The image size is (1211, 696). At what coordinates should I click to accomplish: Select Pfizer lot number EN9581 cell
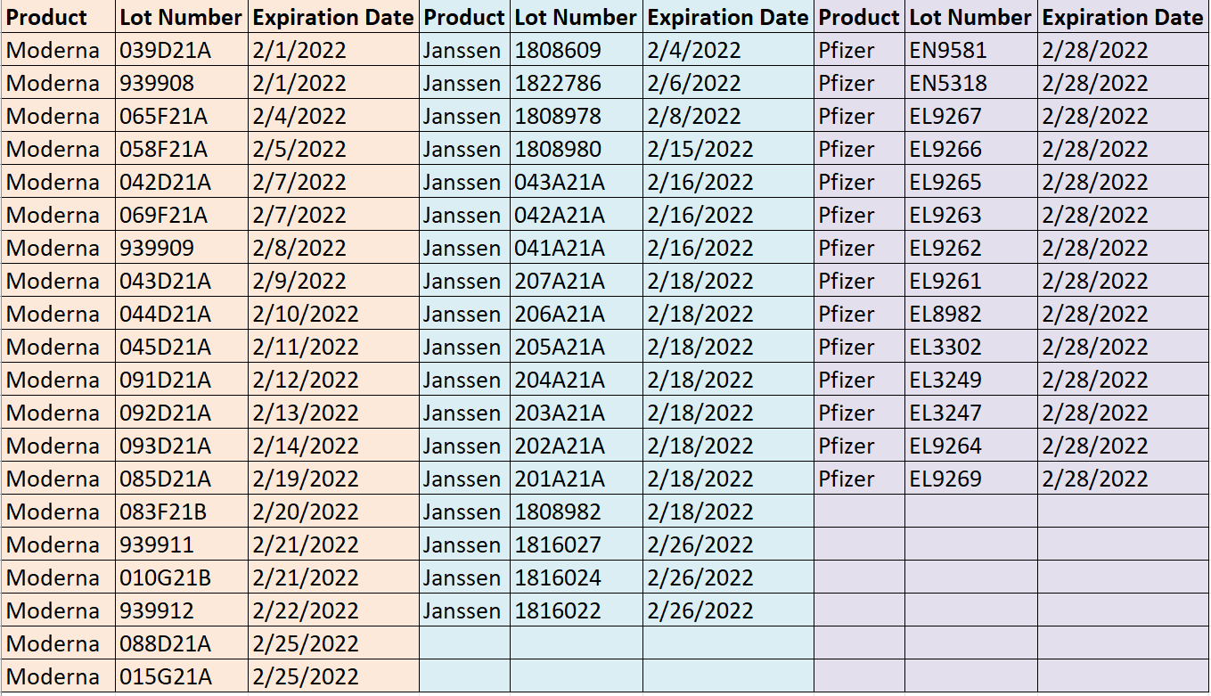[971, 51]
